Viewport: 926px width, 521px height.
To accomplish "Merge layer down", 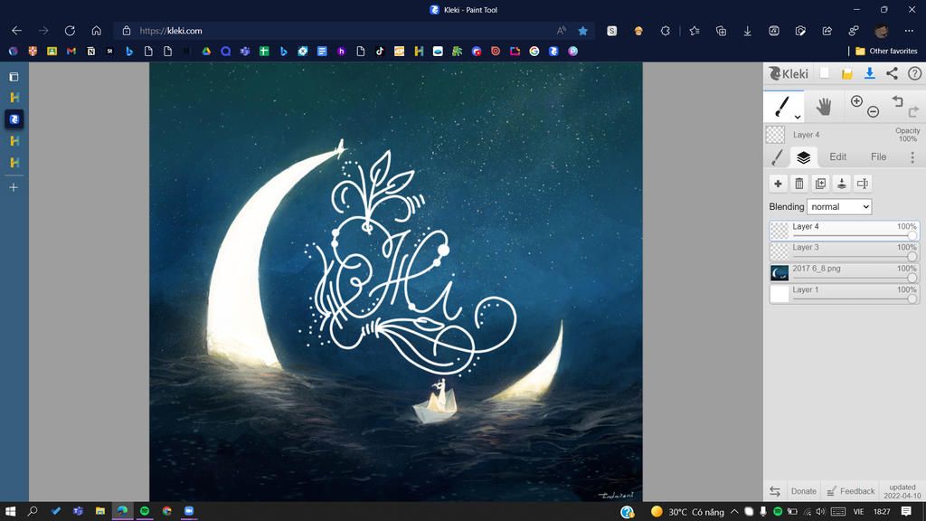I will click(842, 184).
